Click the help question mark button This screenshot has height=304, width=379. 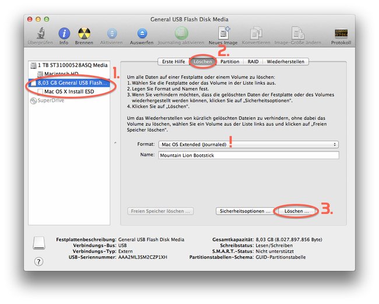(38, 261)
